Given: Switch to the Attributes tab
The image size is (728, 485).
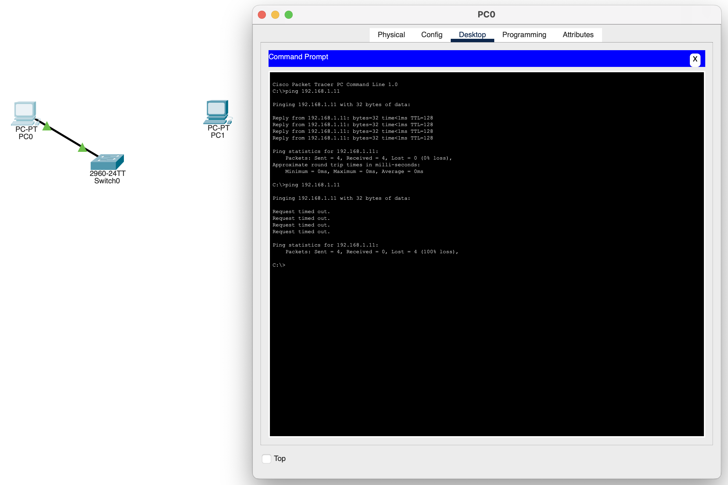Looking at the screenshot, I should point(578,35).
